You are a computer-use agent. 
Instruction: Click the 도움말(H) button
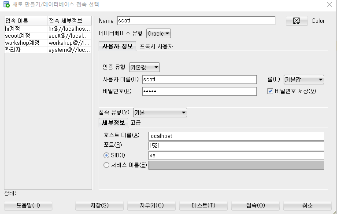point(28,205)
